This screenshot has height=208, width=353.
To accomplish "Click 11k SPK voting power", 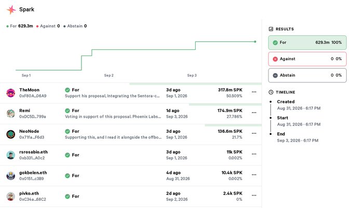I will pyautogui.click(x=234, y=152).
